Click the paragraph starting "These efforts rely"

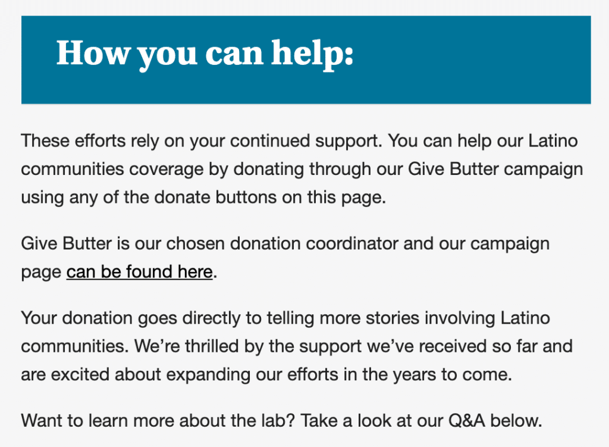302,169
